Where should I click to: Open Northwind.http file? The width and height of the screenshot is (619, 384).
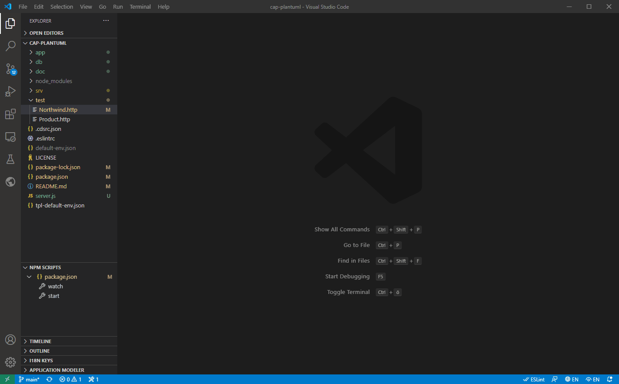coord(69,110)
